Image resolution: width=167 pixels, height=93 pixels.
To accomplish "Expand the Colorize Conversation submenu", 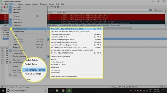I will tap(28, 56).
